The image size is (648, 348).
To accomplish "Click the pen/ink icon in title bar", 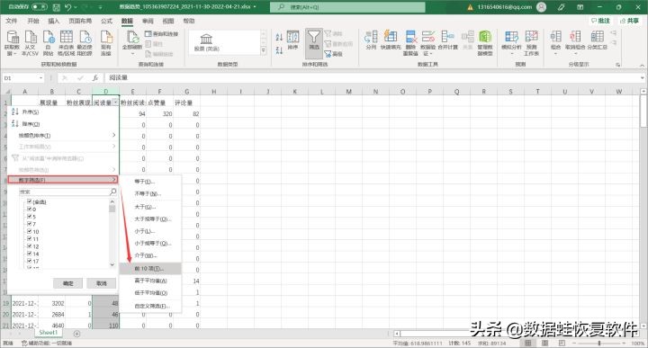I will click(x=561, y=7).
